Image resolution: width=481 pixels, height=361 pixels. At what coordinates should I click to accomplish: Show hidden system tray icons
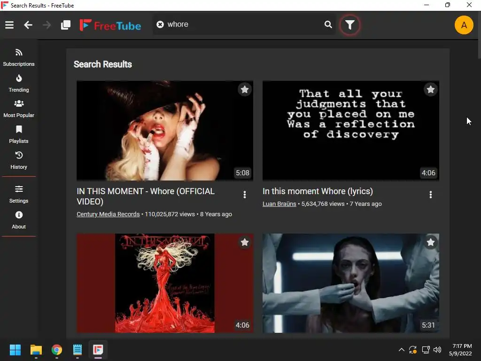(x=401, y=350)
